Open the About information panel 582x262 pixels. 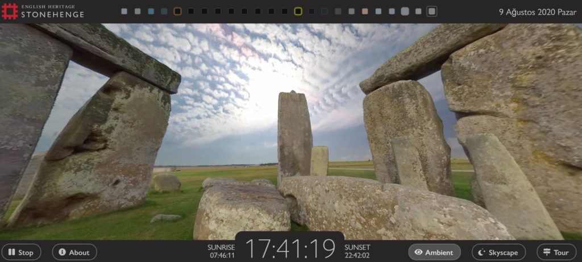click(74, 252)
